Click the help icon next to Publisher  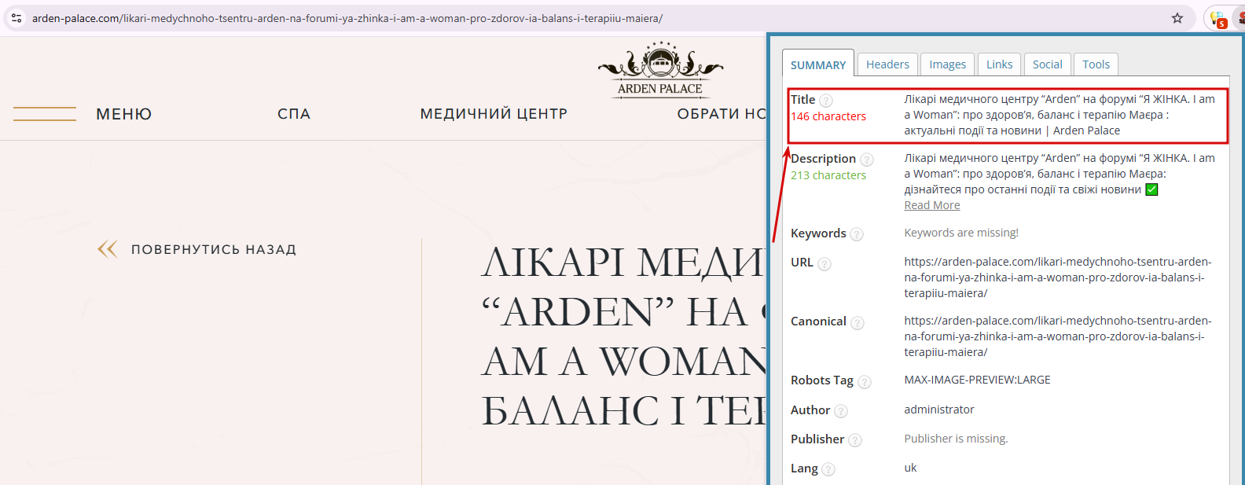[x=855, y=440]
